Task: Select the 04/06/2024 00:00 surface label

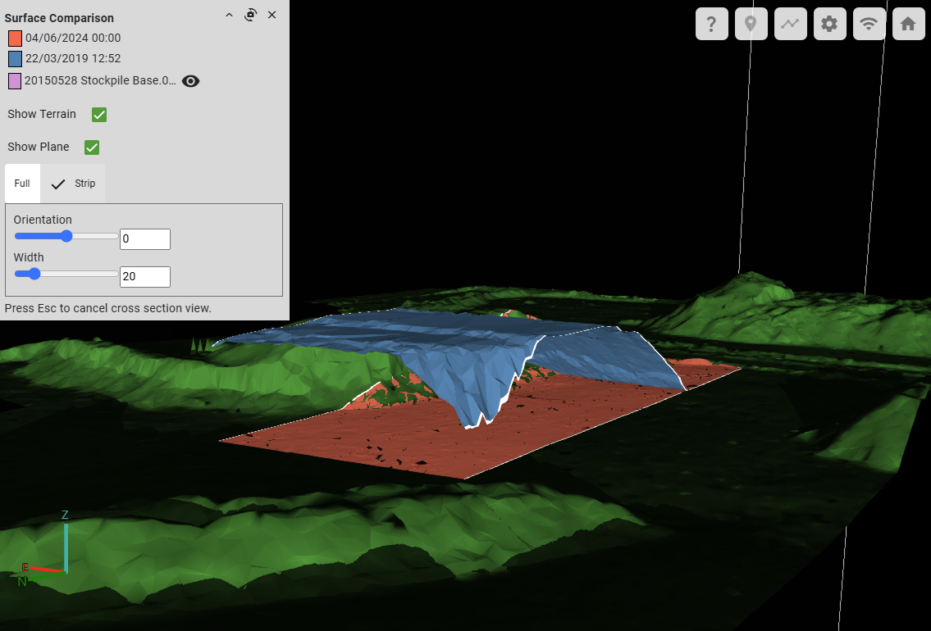Action: tap(73, 38)
